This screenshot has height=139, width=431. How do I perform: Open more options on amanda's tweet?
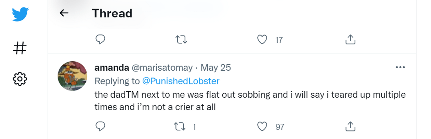click(x=400, y=67)
